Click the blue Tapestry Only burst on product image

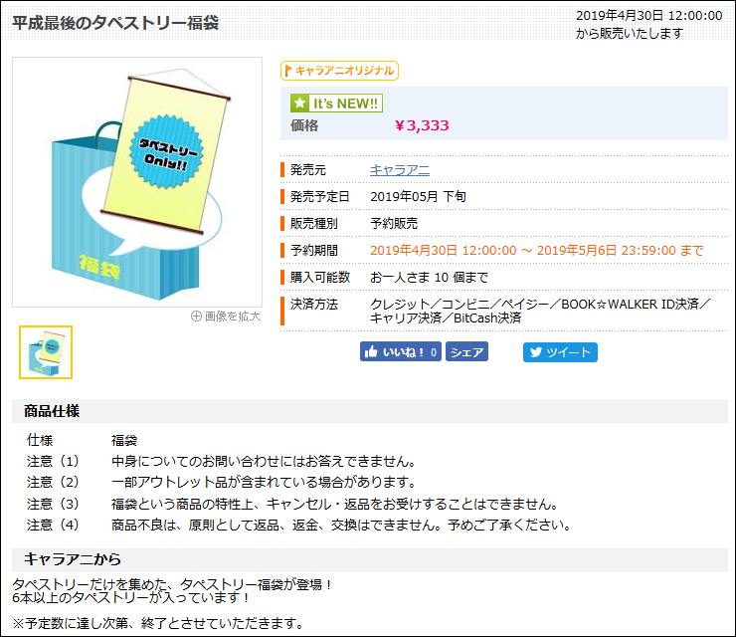click(x=163, y=153)
